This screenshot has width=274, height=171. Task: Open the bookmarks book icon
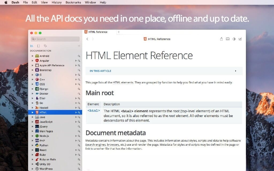(227, 39)
